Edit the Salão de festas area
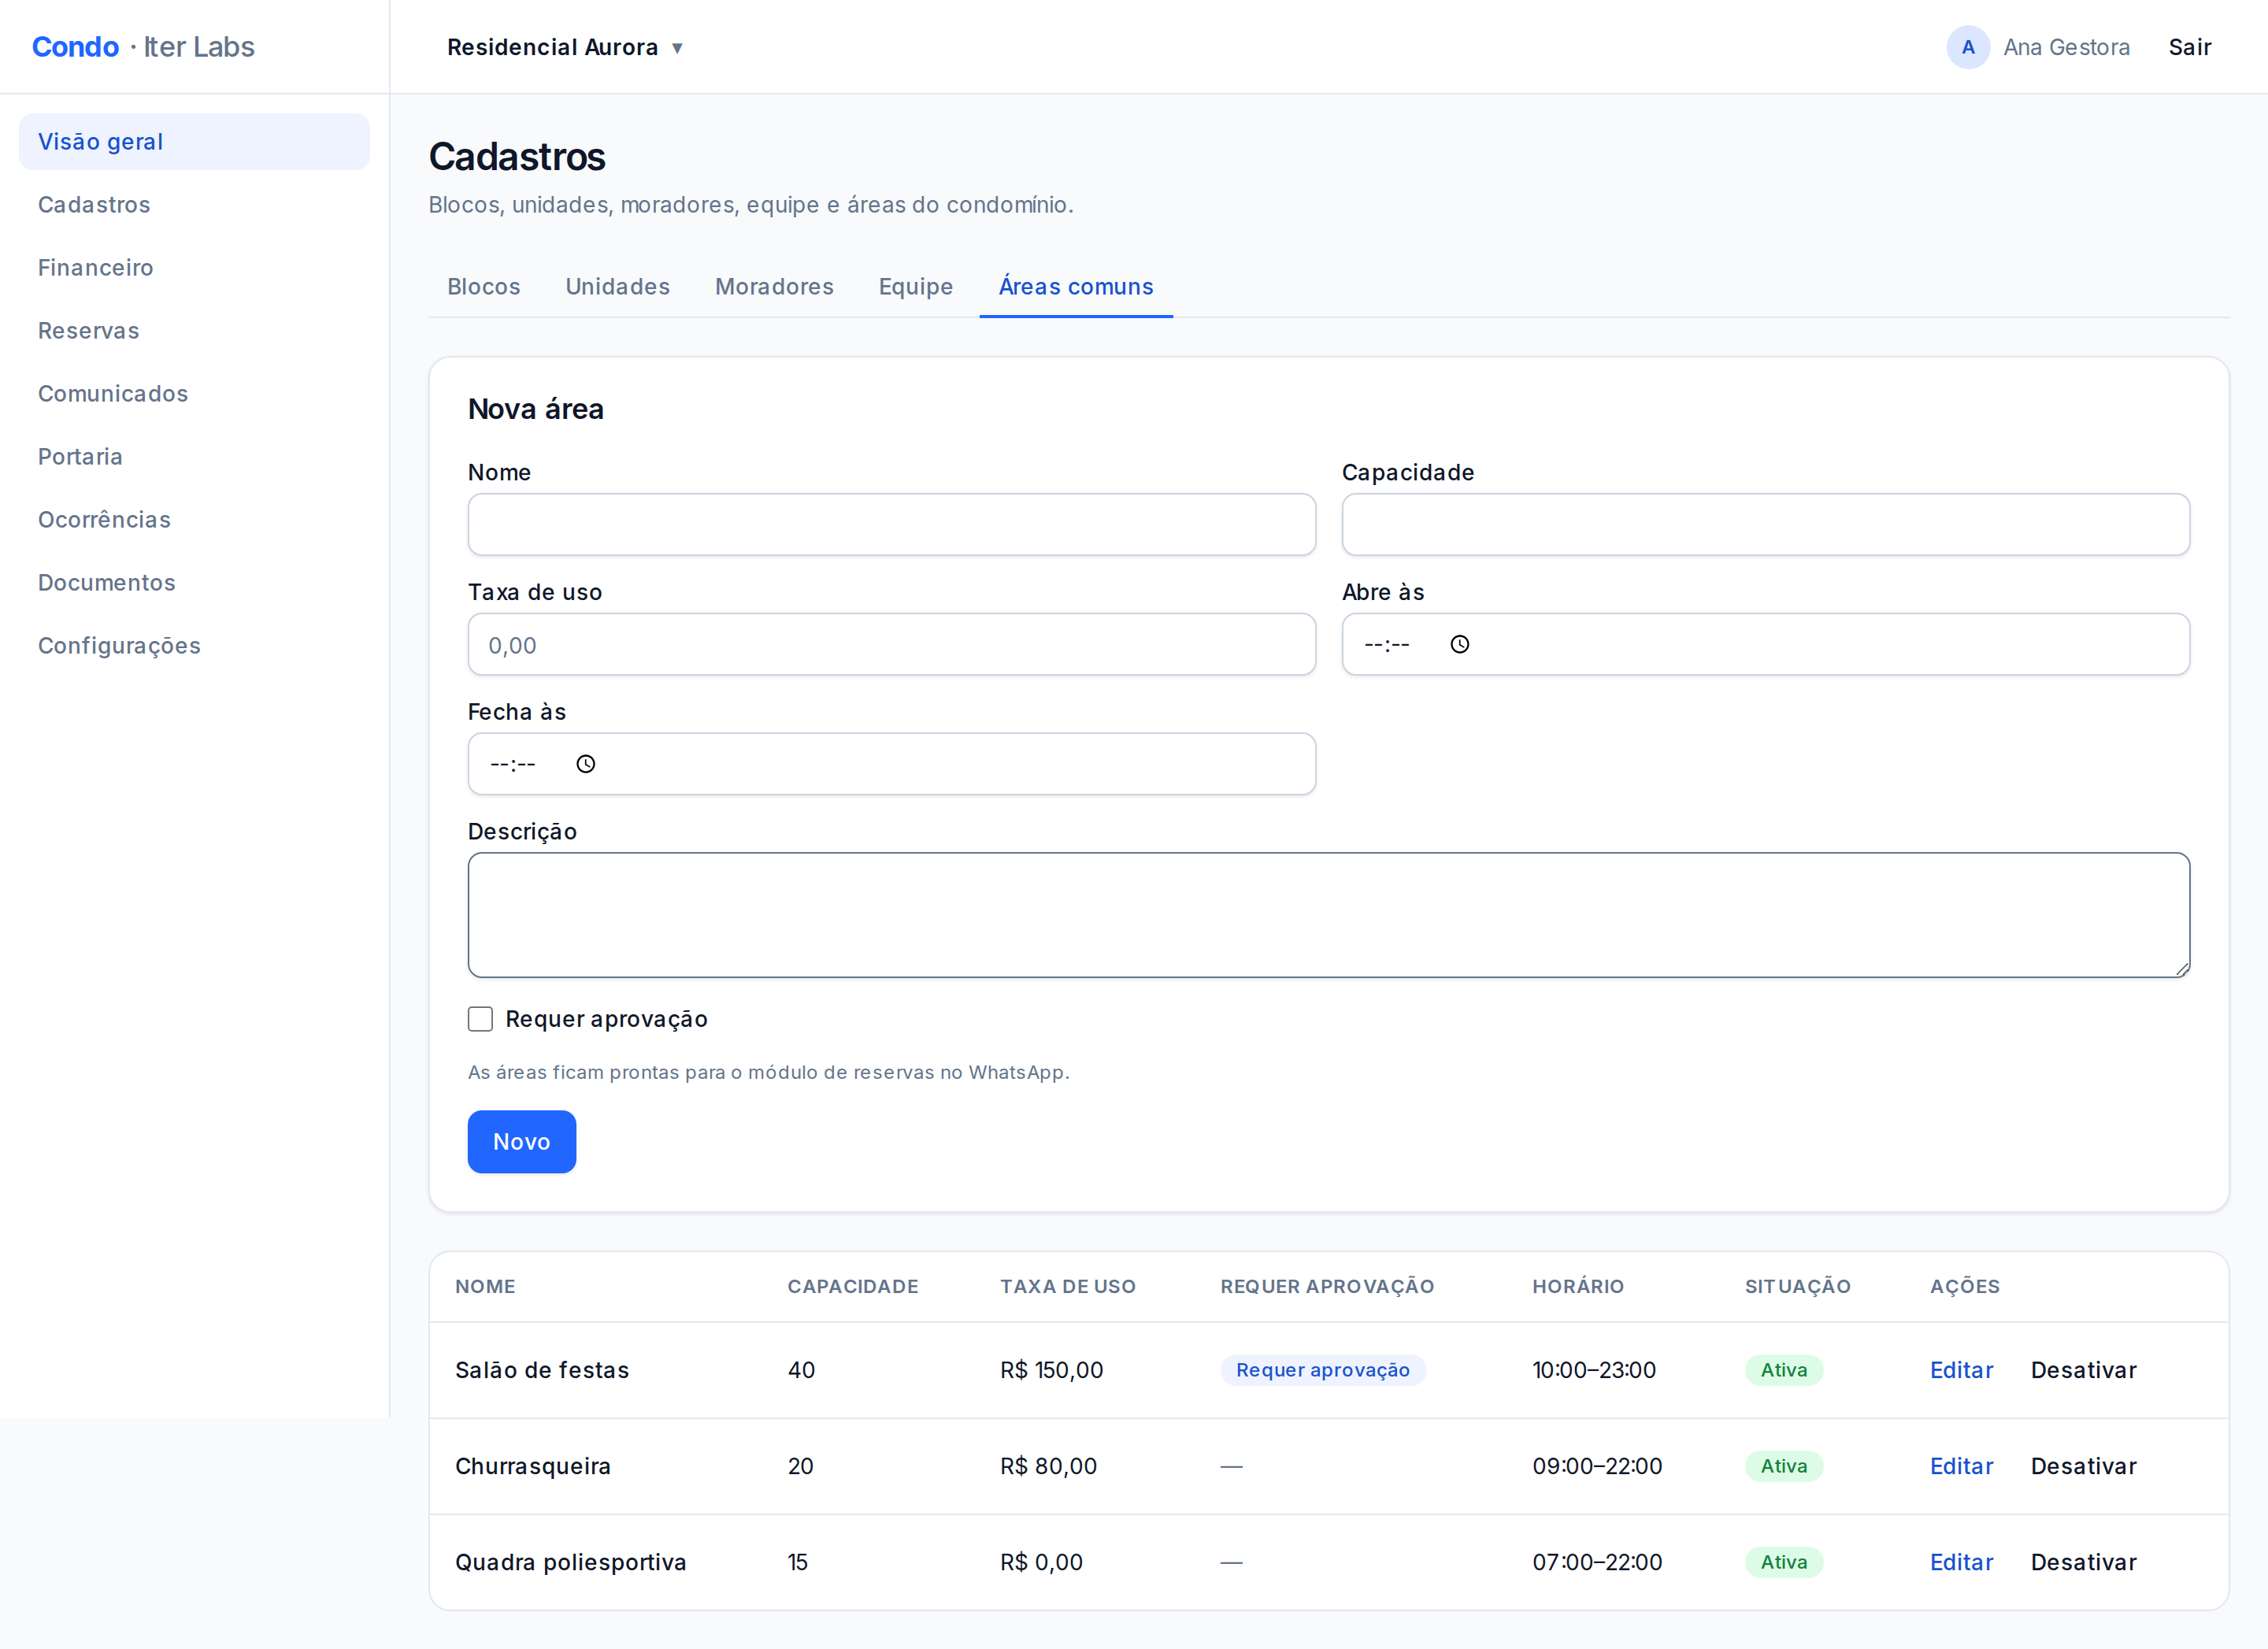 click(1961, 1370)
